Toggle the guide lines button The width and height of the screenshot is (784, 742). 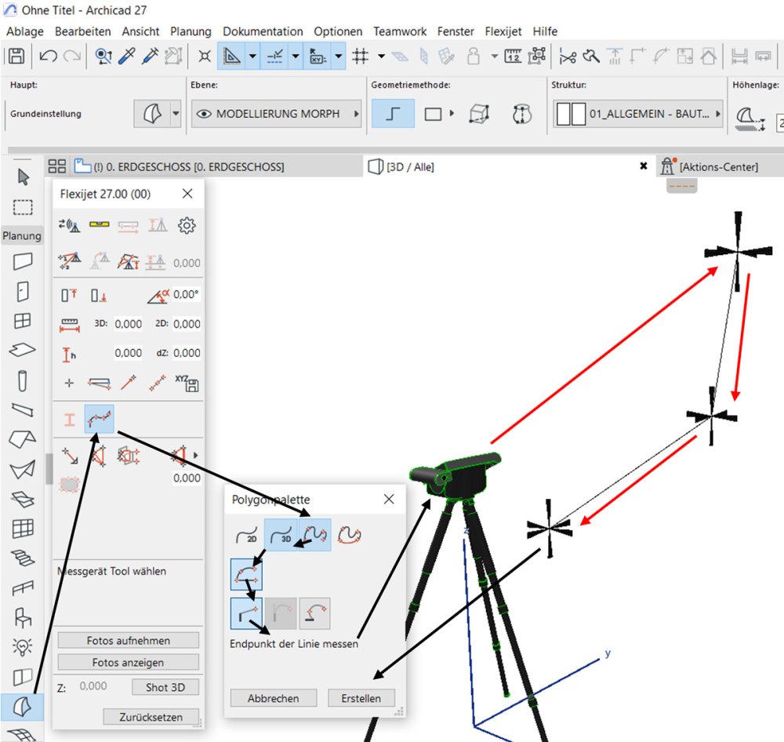click(x=231, y=56)
